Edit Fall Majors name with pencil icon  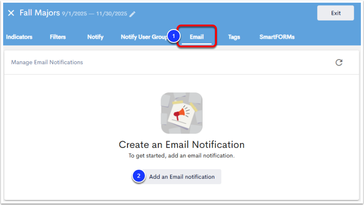(x=132, y=14)
